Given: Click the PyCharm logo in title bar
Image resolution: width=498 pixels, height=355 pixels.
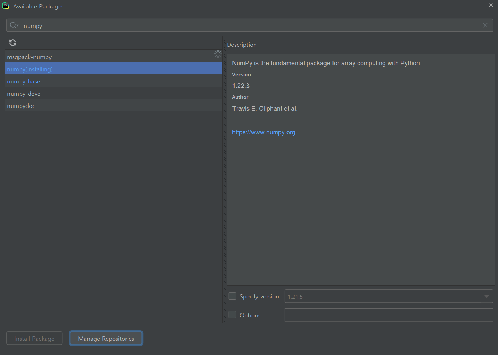Looking at the screenshot, I should click(6, 6).
